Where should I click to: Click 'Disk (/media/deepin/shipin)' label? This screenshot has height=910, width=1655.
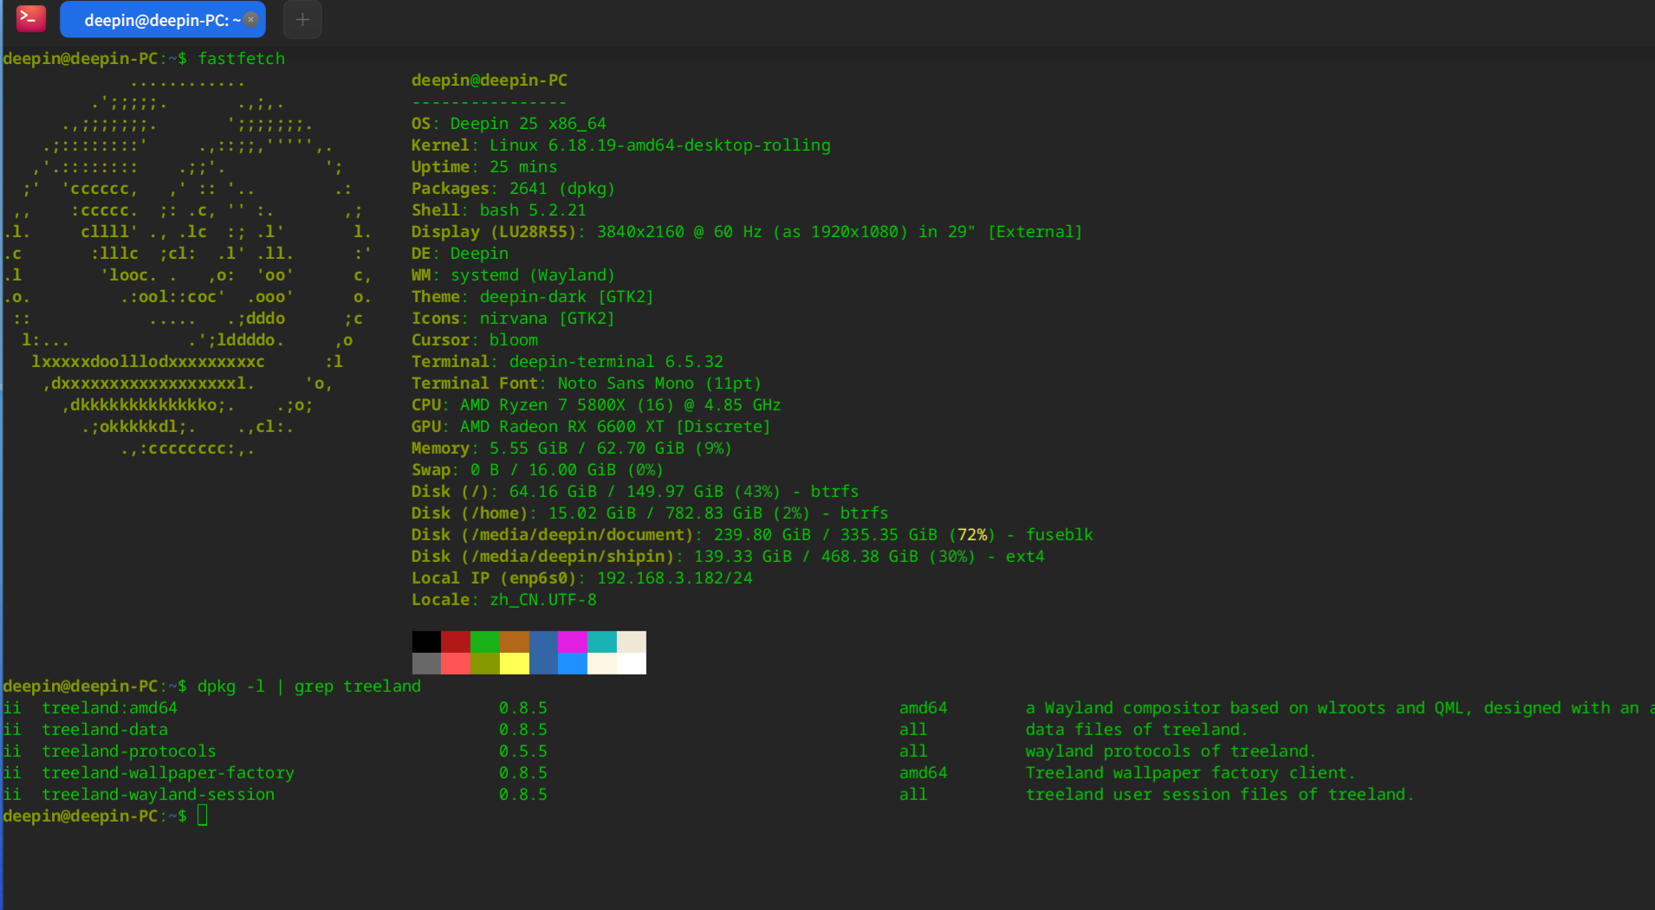pos(542,557)
